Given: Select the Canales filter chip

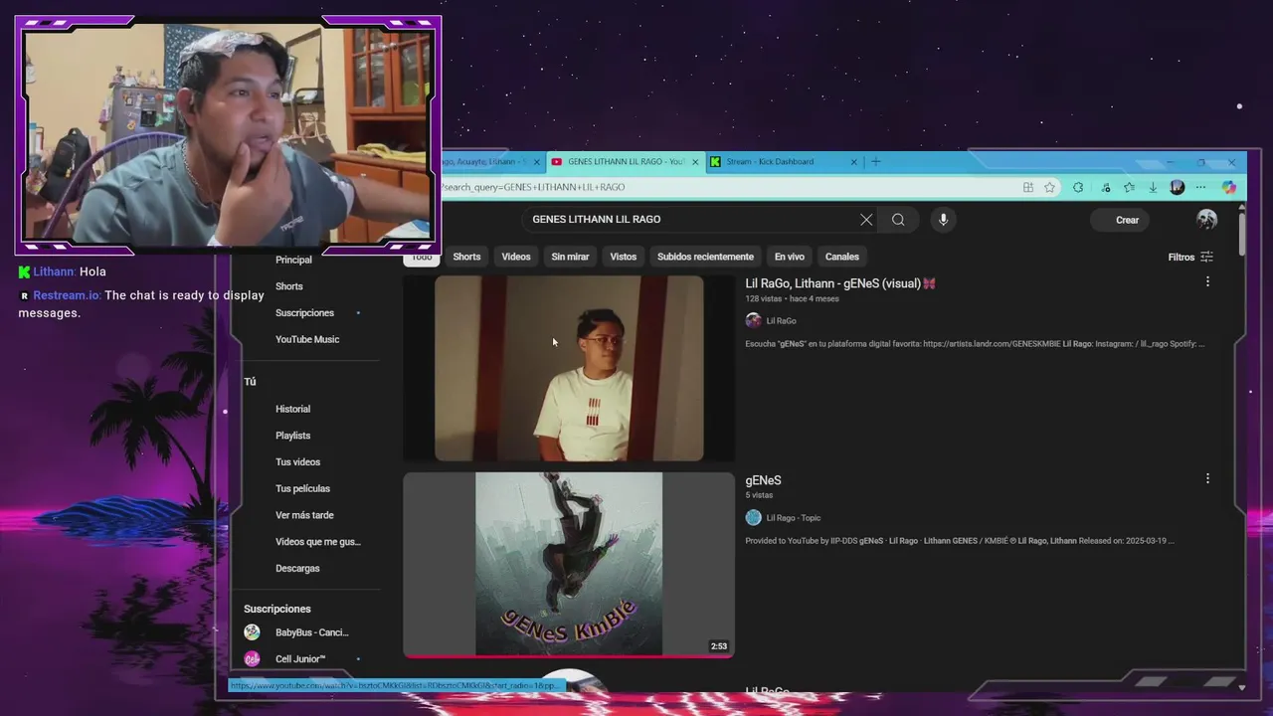Looking at the screenshot, I should coord(842,257).
